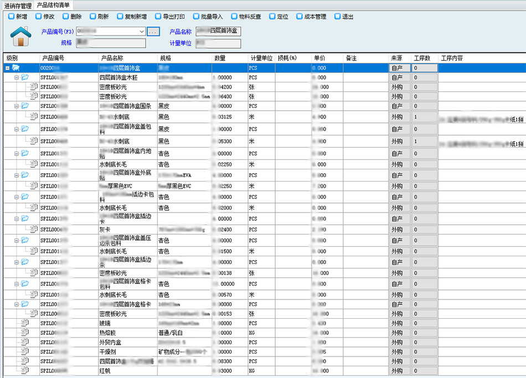The image size is (526, 378).
Task: Click the 单价 column header
Action: 319,58
